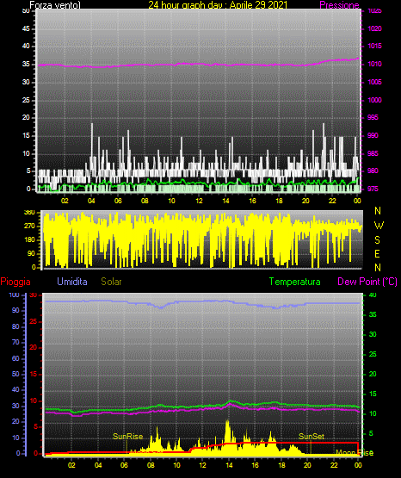Screen dimensions: 401x478
Task: Click humidity axis value 100
Action: 14,295
